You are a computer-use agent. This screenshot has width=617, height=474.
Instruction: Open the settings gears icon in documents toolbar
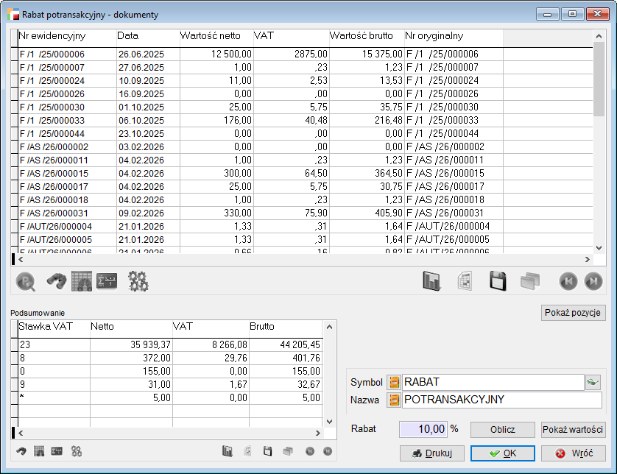click(x=138, y=281)
